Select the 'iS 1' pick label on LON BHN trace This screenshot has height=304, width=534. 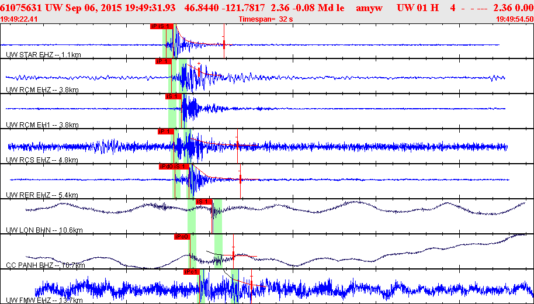(x=204, y=202)
